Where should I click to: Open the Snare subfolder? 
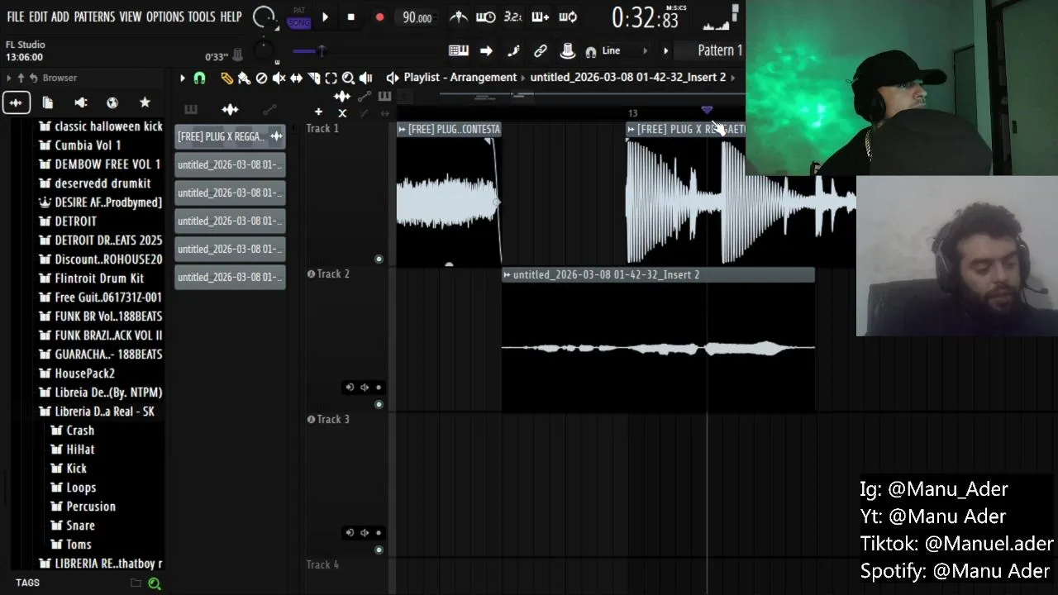click(74, 526)
